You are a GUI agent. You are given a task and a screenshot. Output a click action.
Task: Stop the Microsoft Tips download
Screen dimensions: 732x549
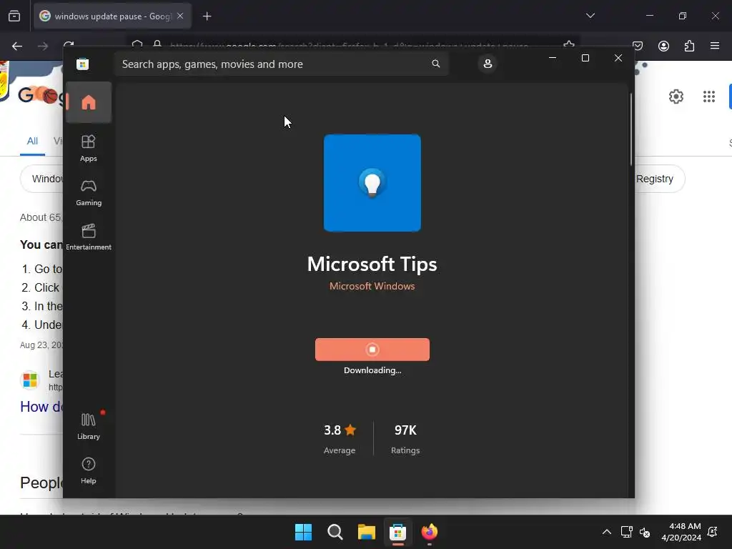[372, 349]
